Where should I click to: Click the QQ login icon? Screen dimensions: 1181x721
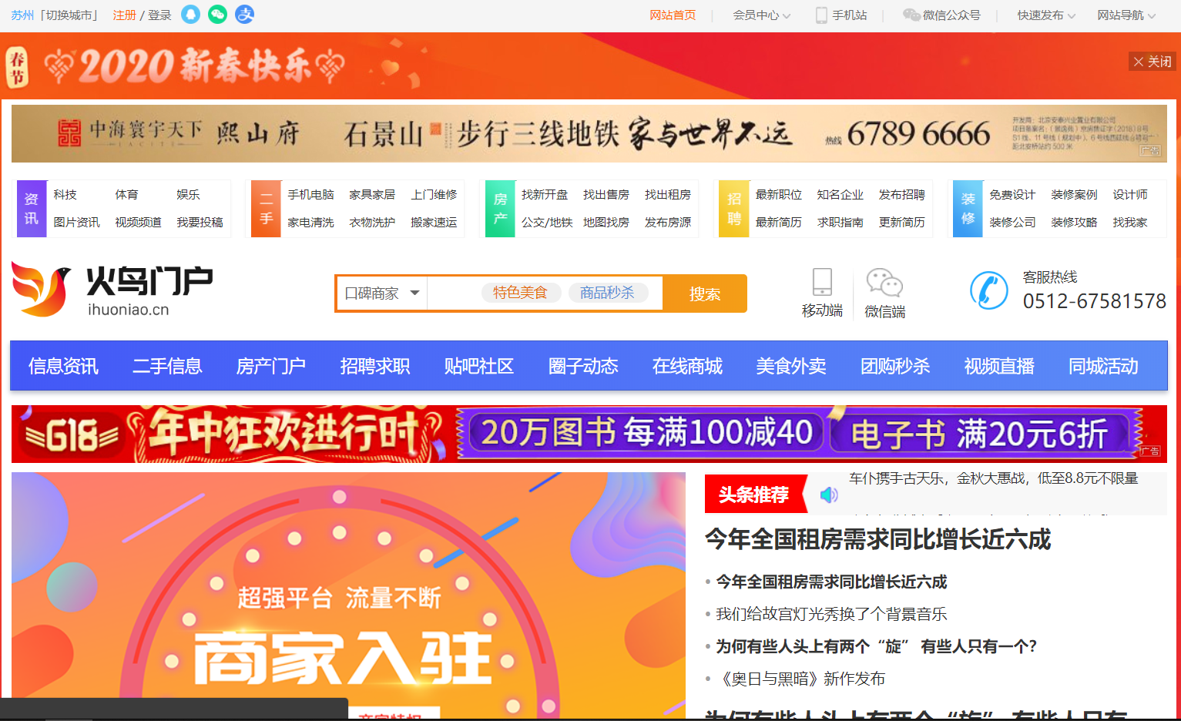pyautogui.click(x=190, y=15)
